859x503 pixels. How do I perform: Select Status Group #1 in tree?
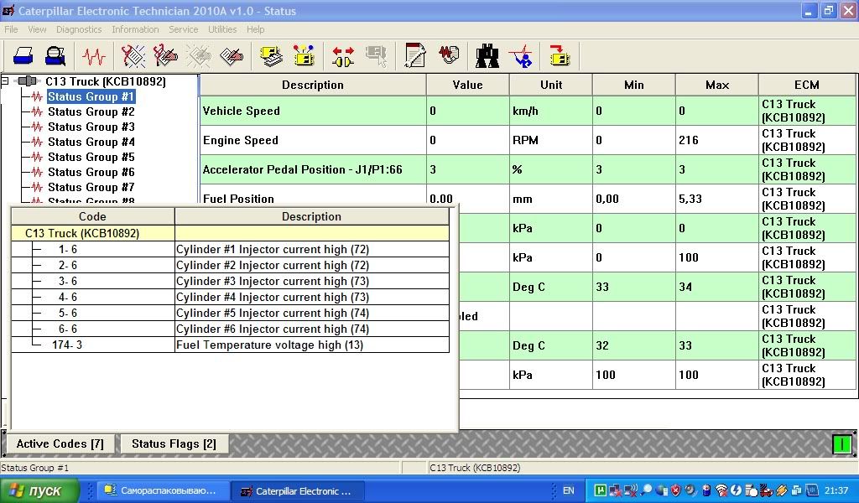click(91, 97)
